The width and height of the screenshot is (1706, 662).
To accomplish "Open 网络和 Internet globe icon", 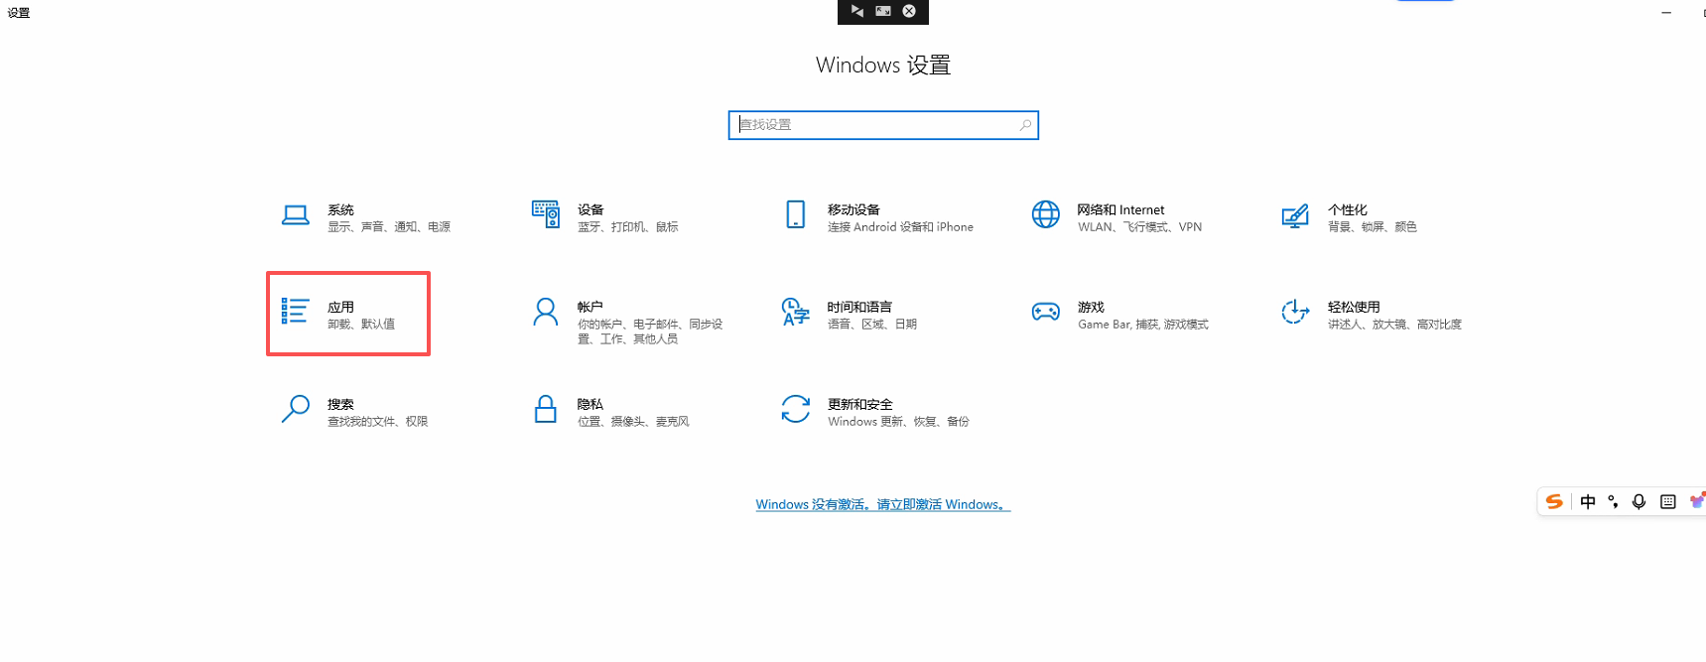I will click(1045, 214).
